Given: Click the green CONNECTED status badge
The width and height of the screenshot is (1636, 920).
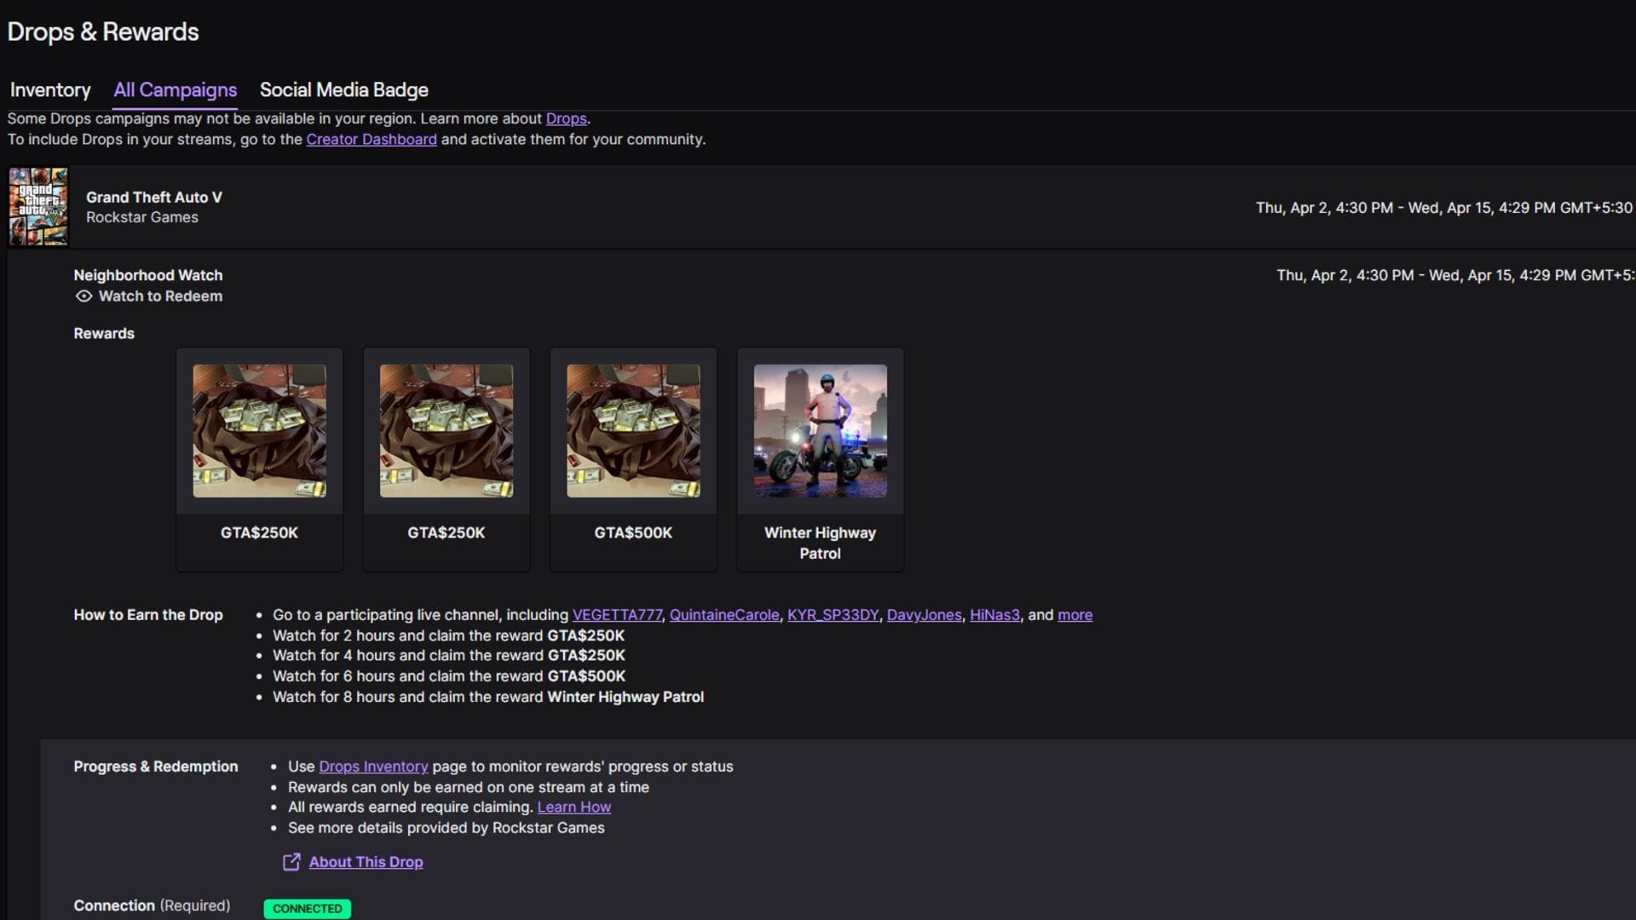Looking at the screenshot, I should [307, 909].
